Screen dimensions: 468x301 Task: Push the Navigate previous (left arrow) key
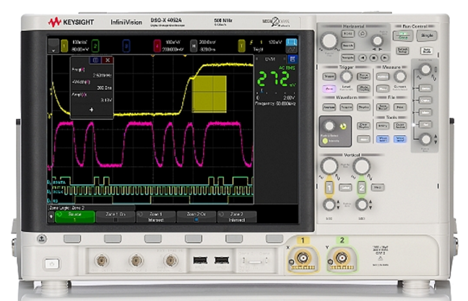click(x=362, y=58)
